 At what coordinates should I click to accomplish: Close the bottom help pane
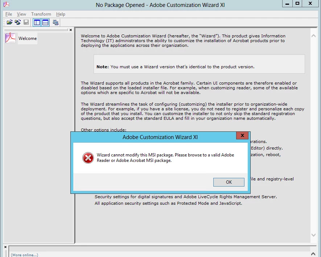(x=5, y=247)
